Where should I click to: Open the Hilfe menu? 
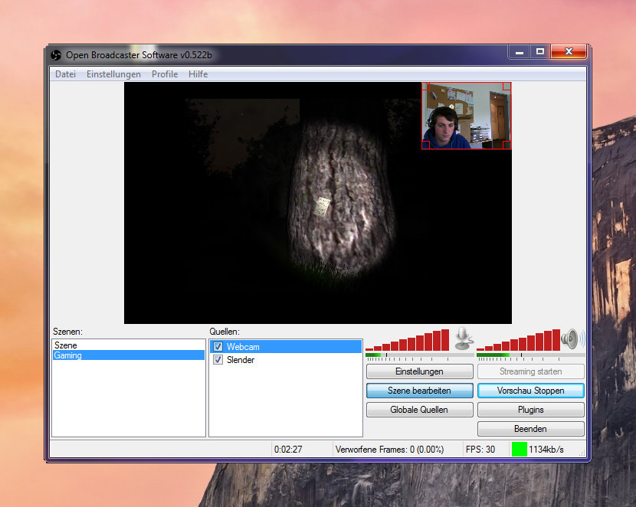click(198, 74)
